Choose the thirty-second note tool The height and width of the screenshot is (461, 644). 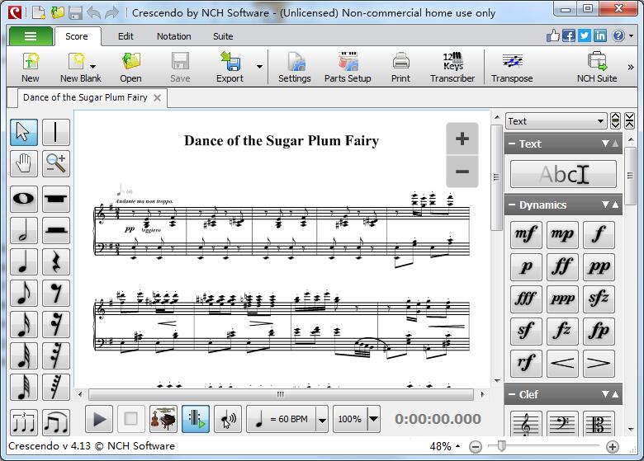tap(24, 355)
